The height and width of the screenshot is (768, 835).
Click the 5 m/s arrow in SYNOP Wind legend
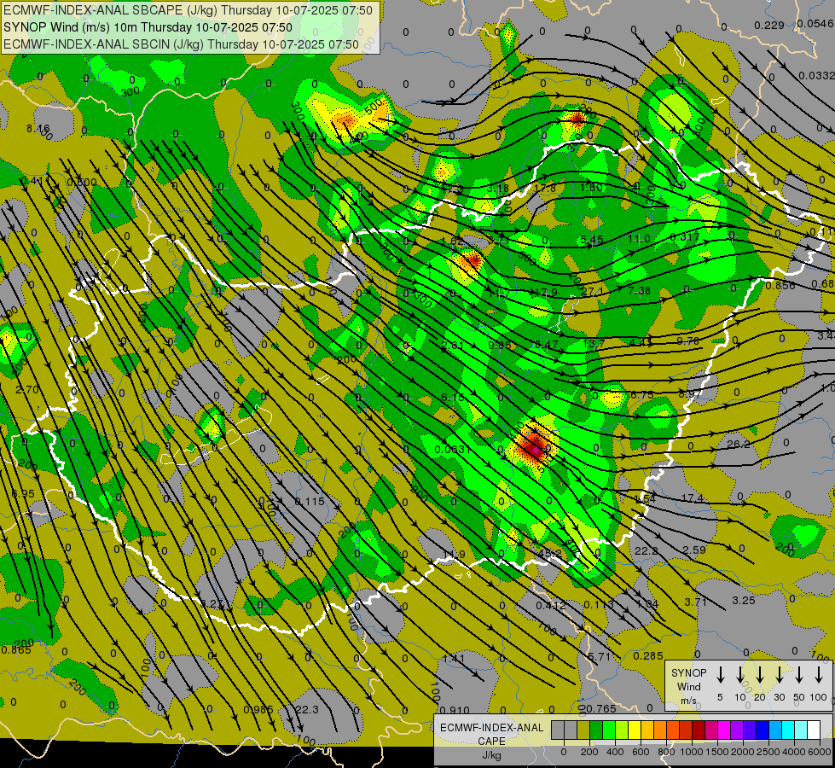pos(720,675)
